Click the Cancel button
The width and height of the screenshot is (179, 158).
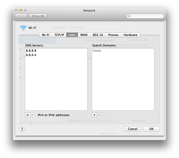[x=133, y=129]
